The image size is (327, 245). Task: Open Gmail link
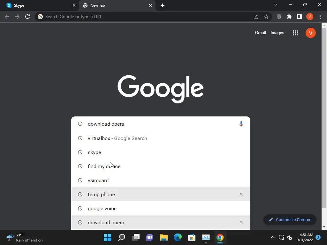(x=260, y=33)
